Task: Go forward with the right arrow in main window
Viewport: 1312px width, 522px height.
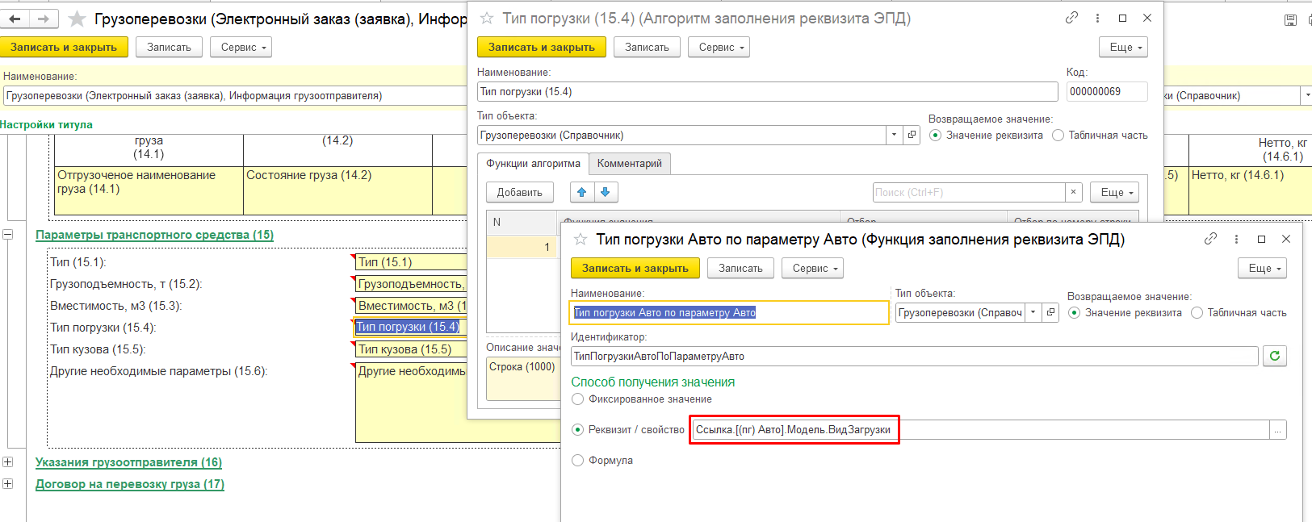Action: [x=43, y=19]
